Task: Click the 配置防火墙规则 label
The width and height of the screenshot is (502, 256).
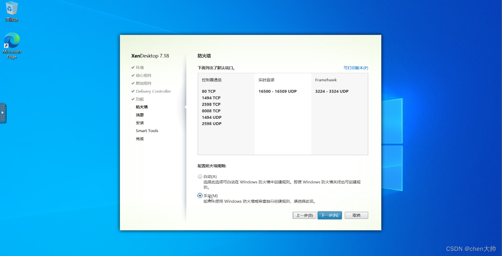Action: click(x=212, y=166)
